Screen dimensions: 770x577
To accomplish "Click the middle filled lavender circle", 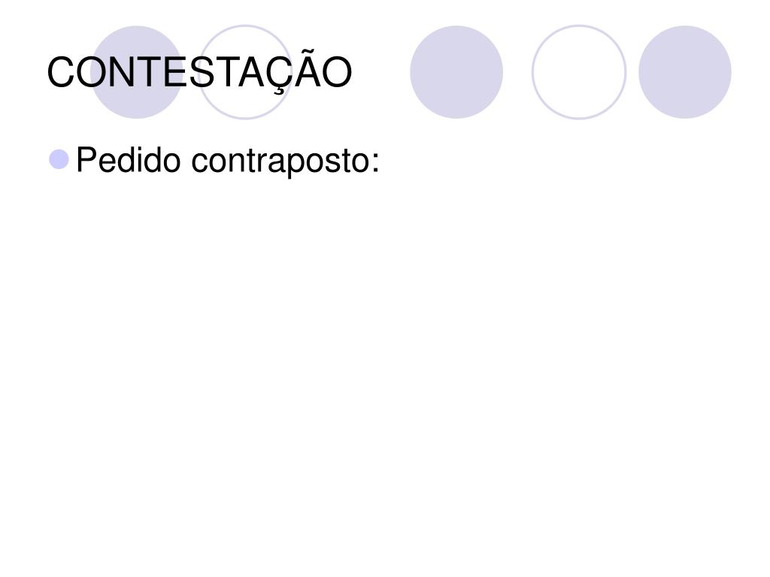I will click(456, 72).
